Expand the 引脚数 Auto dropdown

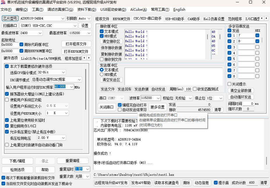[89, 18]
